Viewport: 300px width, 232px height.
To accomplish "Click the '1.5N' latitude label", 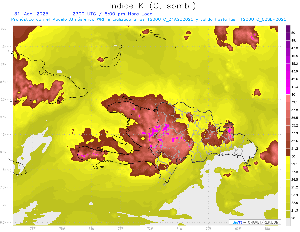I will click(x=4, y=47).
